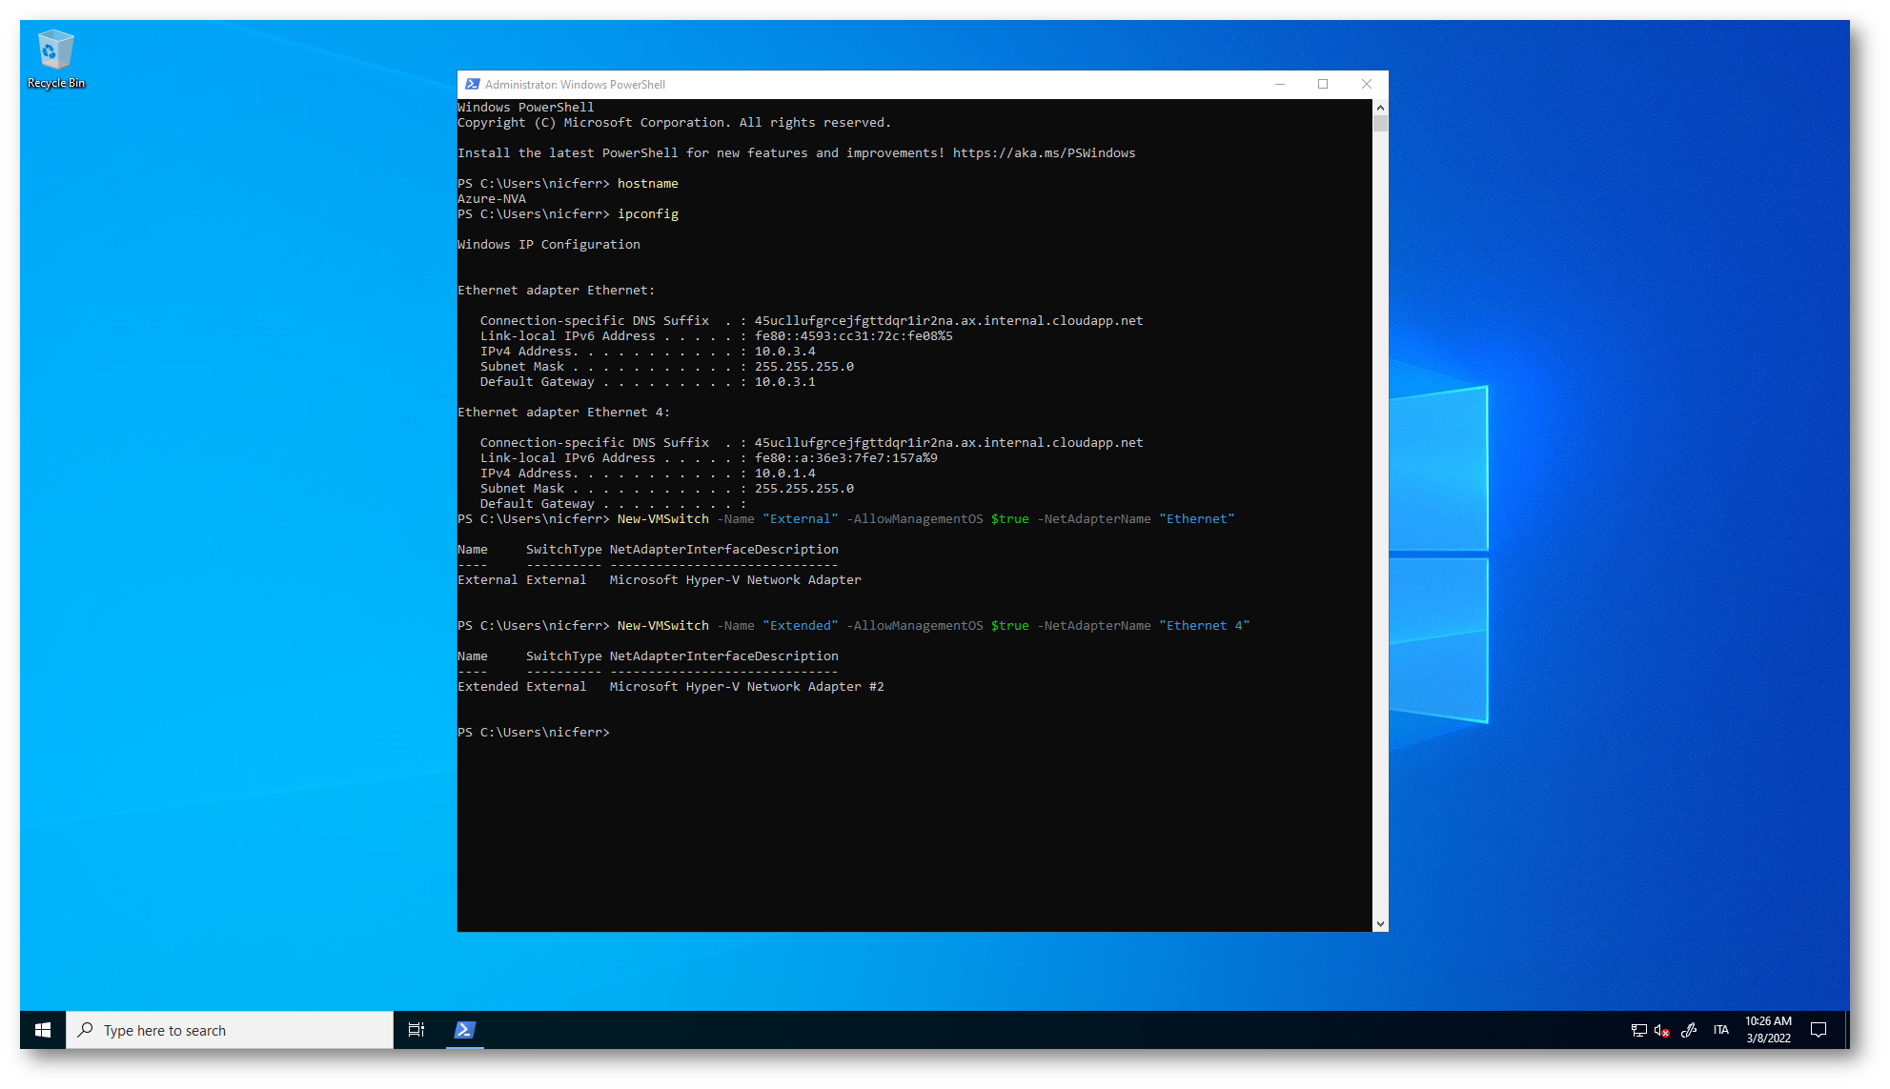
Task: Click the default gateway value 10.0.3.1
Action: coord(785,382)
